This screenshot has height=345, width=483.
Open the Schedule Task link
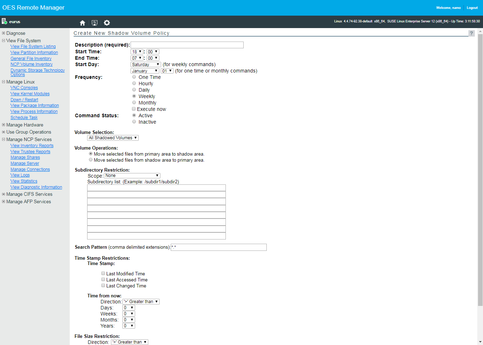(x=24, y=118)
